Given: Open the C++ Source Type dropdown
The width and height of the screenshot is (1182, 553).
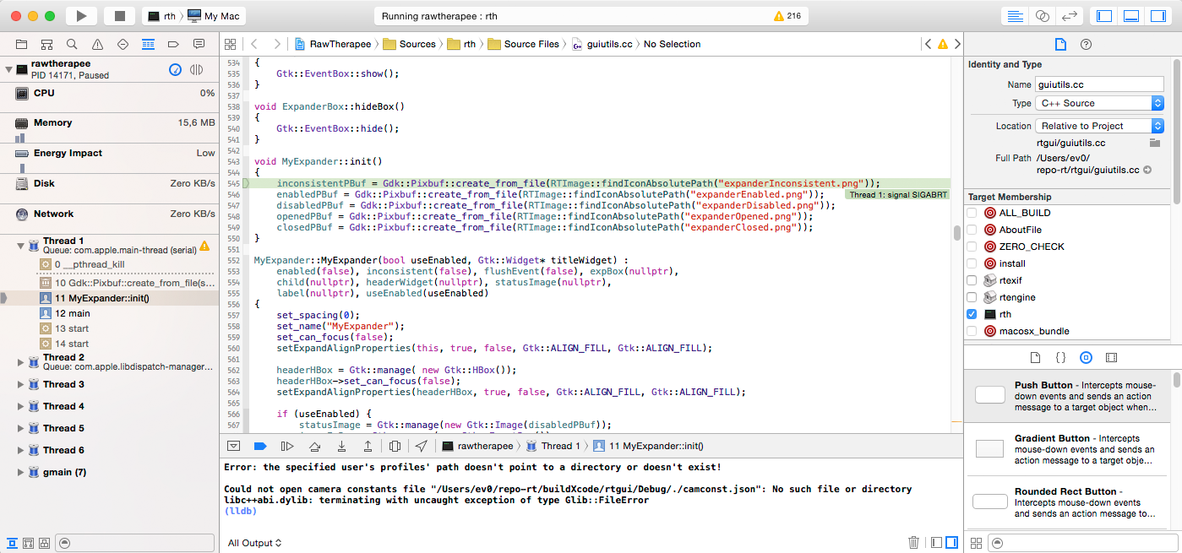Looking at the screenshot, I should [x=1099, y=103].
